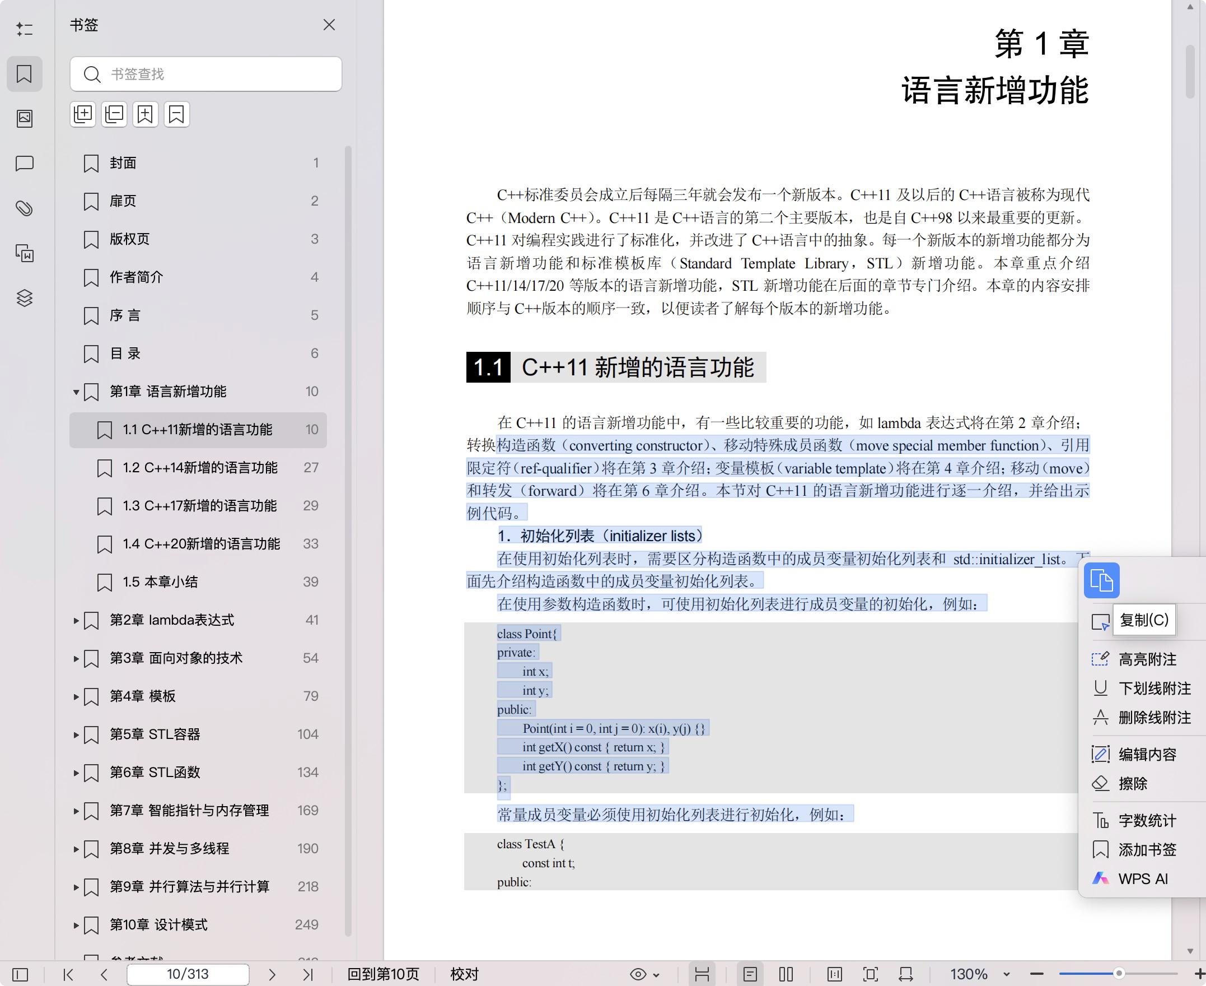
Task: Go to next page arrow
Action: pos(272,975)
